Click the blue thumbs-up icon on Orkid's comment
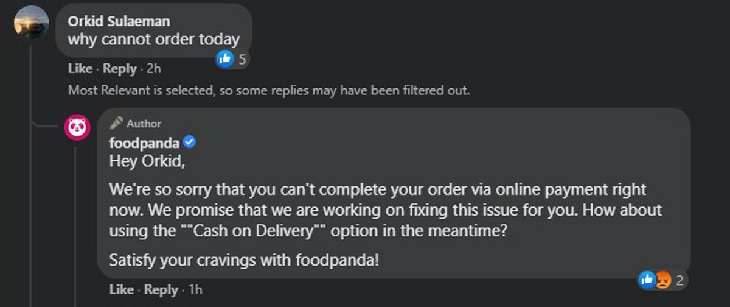Image resolution: width=730 pixels, height=307 pixels. (x=225, y=58)
